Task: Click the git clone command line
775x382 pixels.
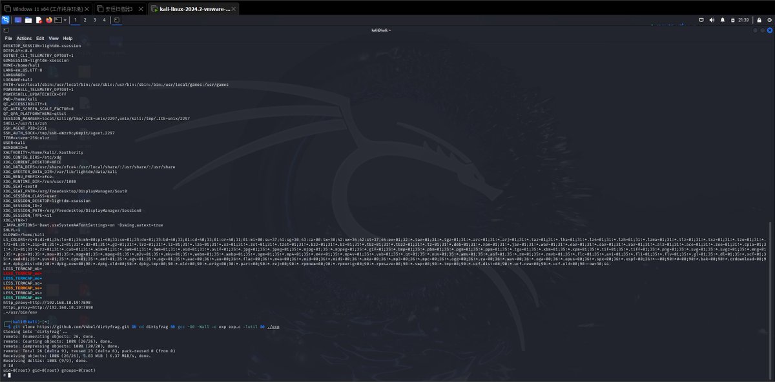Action: click(x=143, y=327)
